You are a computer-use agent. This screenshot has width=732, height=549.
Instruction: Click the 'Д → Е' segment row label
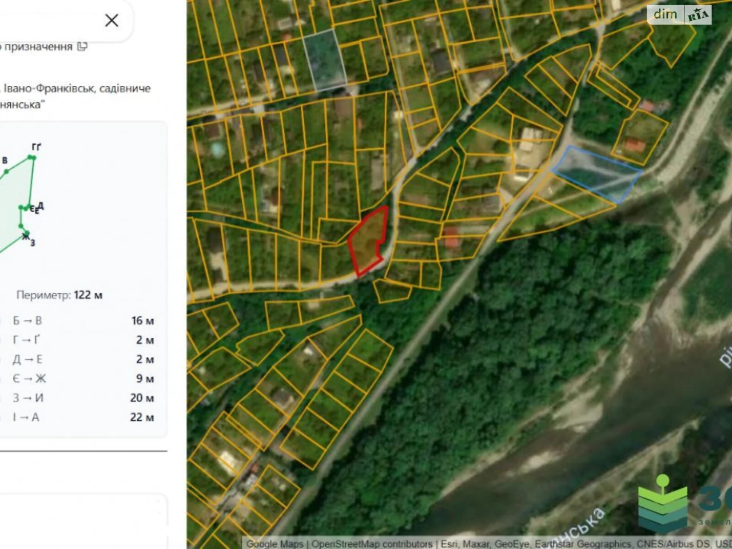click(27, 360)
